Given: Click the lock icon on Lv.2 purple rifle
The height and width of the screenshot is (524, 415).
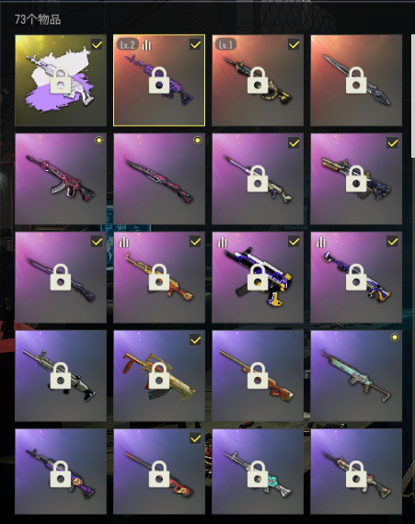Looking at the screenshot, I should pos(159,80).
